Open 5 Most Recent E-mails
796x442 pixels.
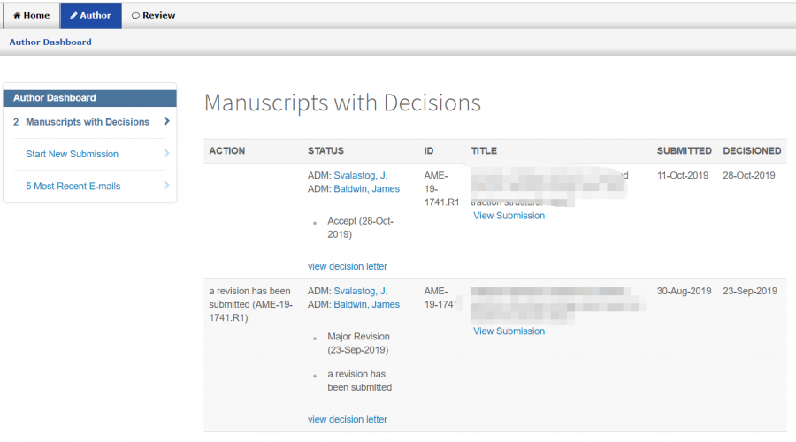coord(73,186)
